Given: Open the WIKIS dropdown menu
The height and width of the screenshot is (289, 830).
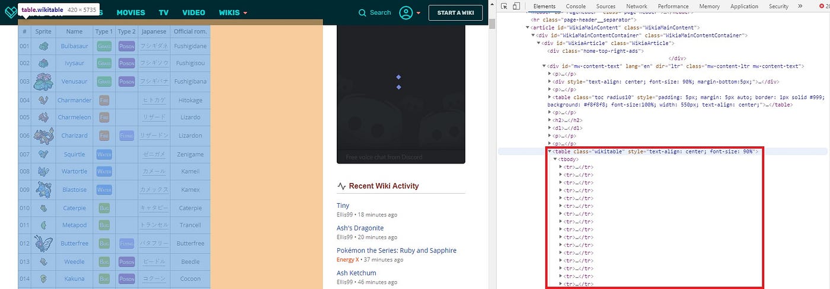Looking at the screenshot, I should pos(233,12).
